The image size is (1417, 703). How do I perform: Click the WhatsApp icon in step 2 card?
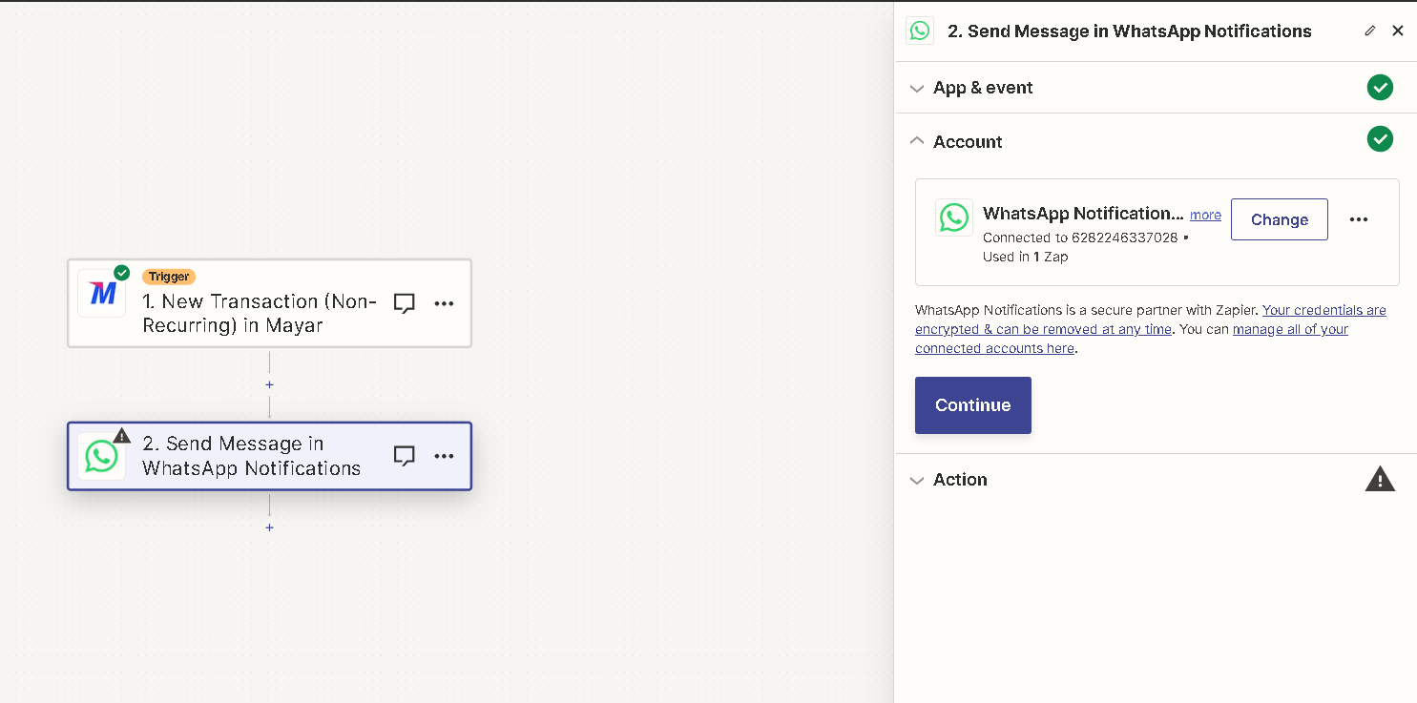pyautogui.click(x=101, y=456)
